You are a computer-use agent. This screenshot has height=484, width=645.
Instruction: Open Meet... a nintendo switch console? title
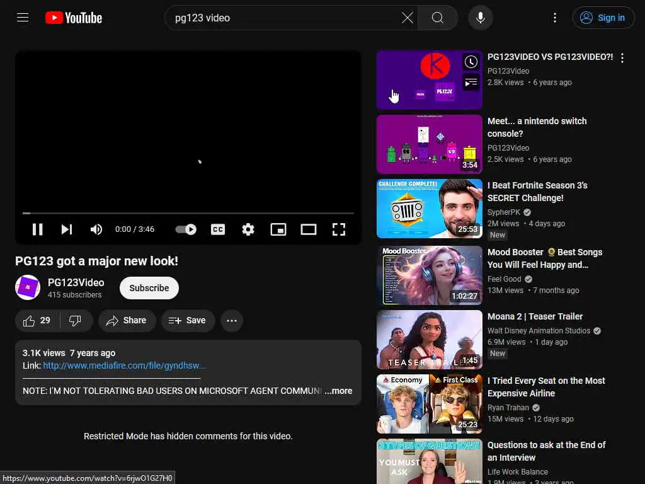point(537,127)
